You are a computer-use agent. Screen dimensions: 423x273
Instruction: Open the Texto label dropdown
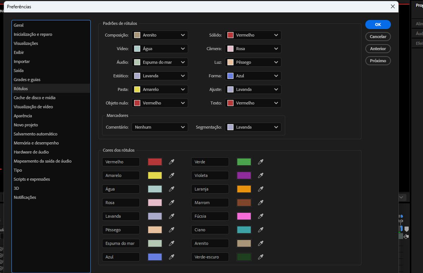[x=253, y=103]
